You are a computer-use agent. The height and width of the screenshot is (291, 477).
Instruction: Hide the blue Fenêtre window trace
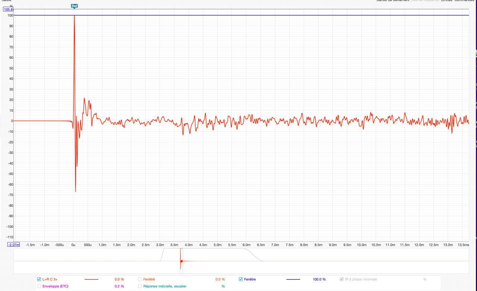tap(241, 279)
